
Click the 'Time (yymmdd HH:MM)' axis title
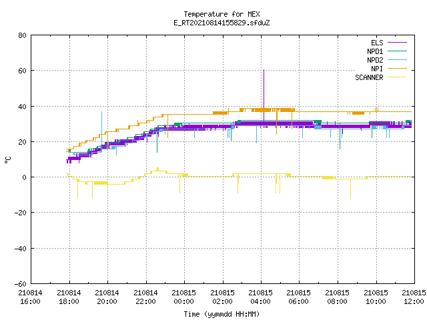(x=222, y=314)
